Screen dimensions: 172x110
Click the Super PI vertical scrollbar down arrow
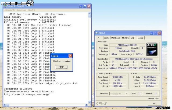point(89,102)
